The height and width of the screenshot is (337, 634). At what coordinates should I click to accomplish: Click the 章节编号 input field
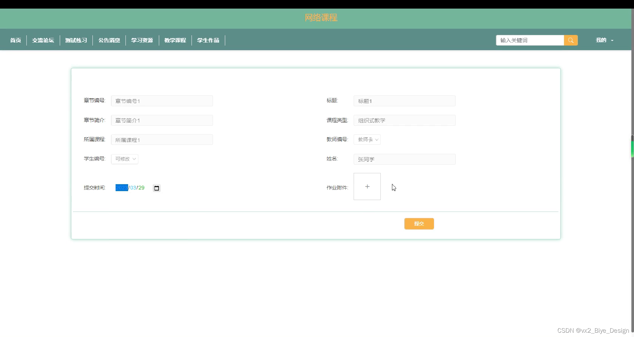162,101
